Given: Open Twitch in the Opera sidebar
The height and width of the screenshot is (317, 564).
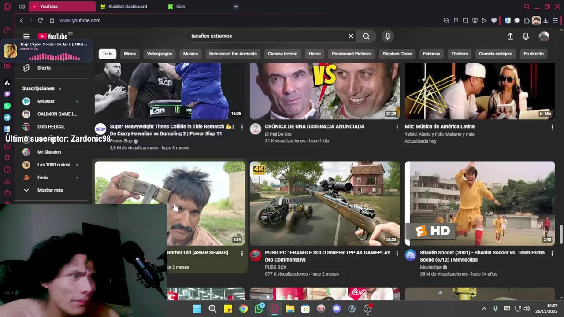Looking at the screenshot, I should [x=7, y=94].
